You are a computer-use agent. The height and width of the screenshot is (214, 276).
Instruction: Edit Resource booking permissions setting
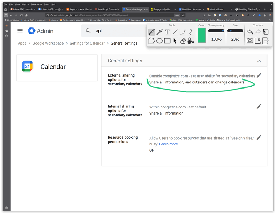coord(259,137)
